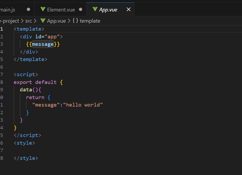This screenshot has height=175, width=242.
Task: Click the "message" key in return object
Action: point(46,105)
